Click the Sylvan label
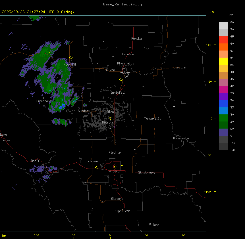Viewport: 245px width, 239px height. coord(111,70)
